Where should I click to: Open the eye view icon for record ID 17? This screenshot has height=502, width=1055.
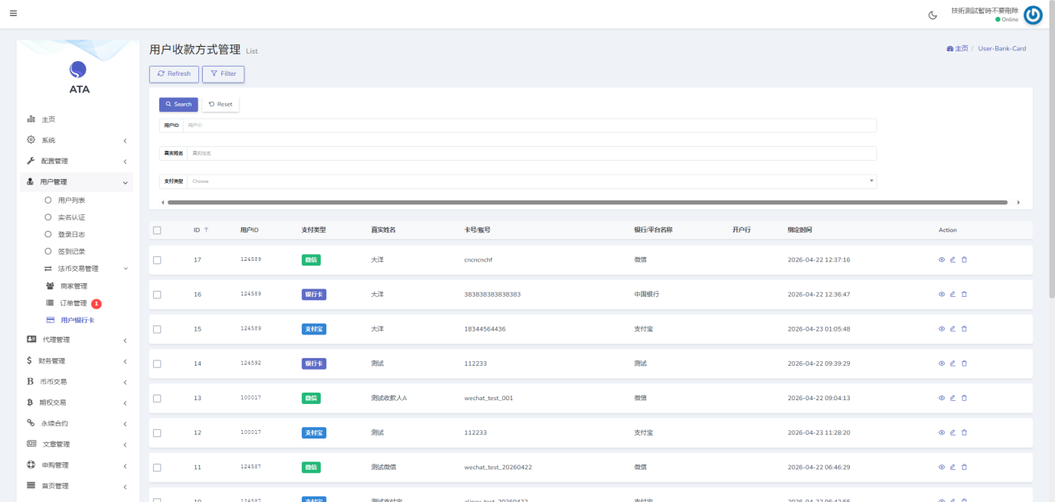[x=941, y=259]
